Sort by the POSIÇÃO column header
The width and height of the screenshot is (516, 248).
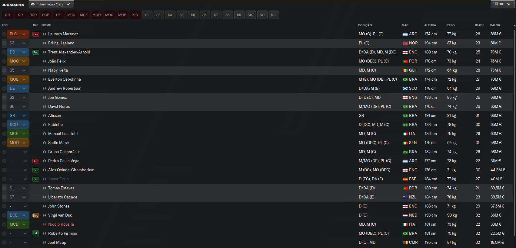(x=365, y=25)
